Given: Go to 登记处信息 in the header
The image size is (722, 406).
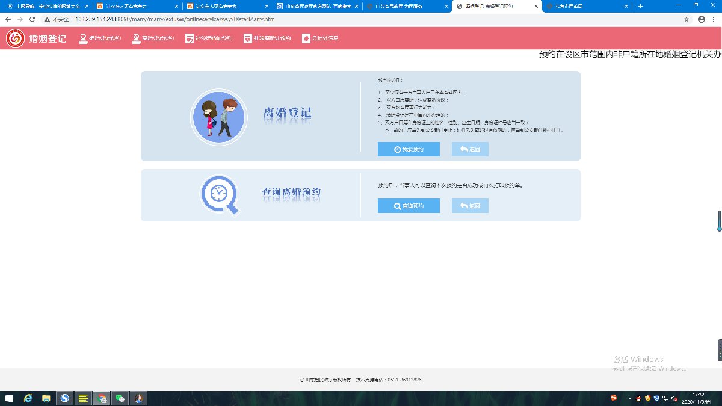Looking at the screenshot, I should pos(320,38).
